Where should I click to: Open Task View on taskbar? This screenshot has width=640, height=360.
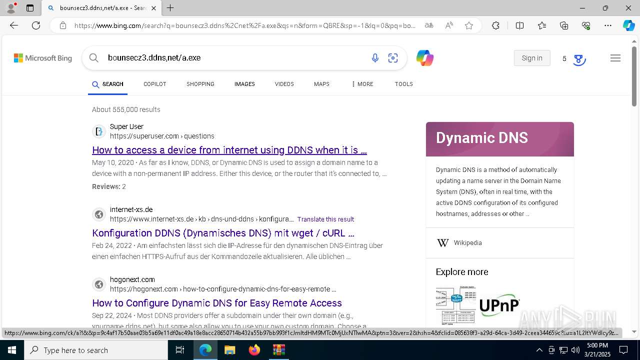[x=180, y=350]
